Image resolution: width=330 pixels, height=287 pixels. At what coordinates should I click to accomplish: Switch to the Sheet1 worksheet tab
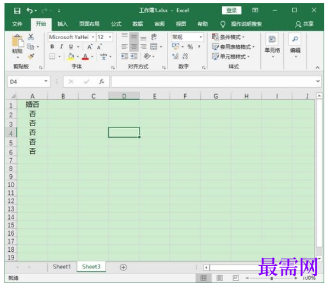point(61,266)
